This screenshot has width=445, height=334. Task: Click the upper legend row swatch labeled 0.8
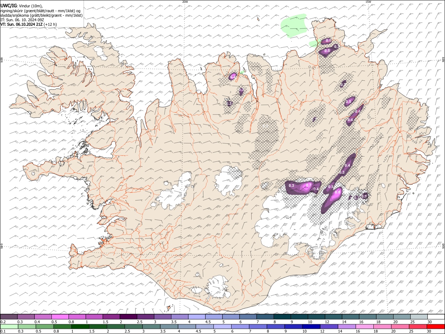[77, 317]
